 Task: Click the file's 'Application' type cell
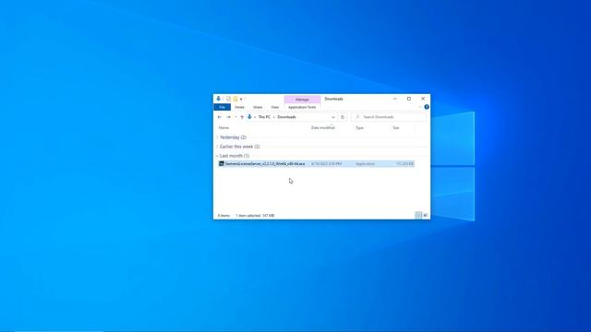(365, 164)
